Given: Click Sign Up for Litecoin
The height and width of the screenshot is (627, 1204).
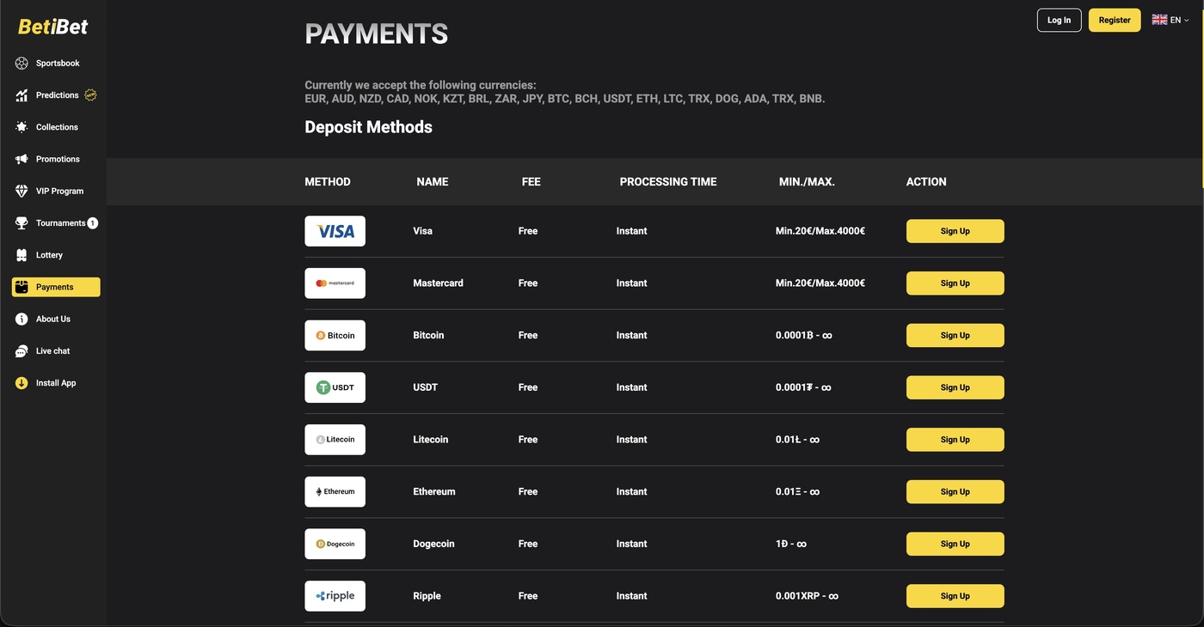Looking at the screenshot, I should click(x=955, y=440).
